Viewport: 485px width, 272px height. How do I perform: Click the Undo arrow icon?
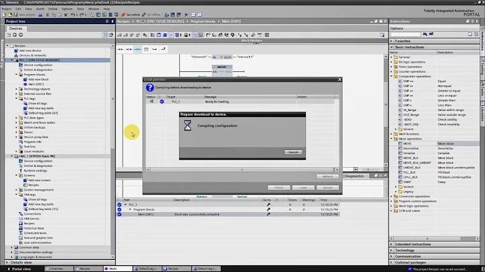[73, 15]
